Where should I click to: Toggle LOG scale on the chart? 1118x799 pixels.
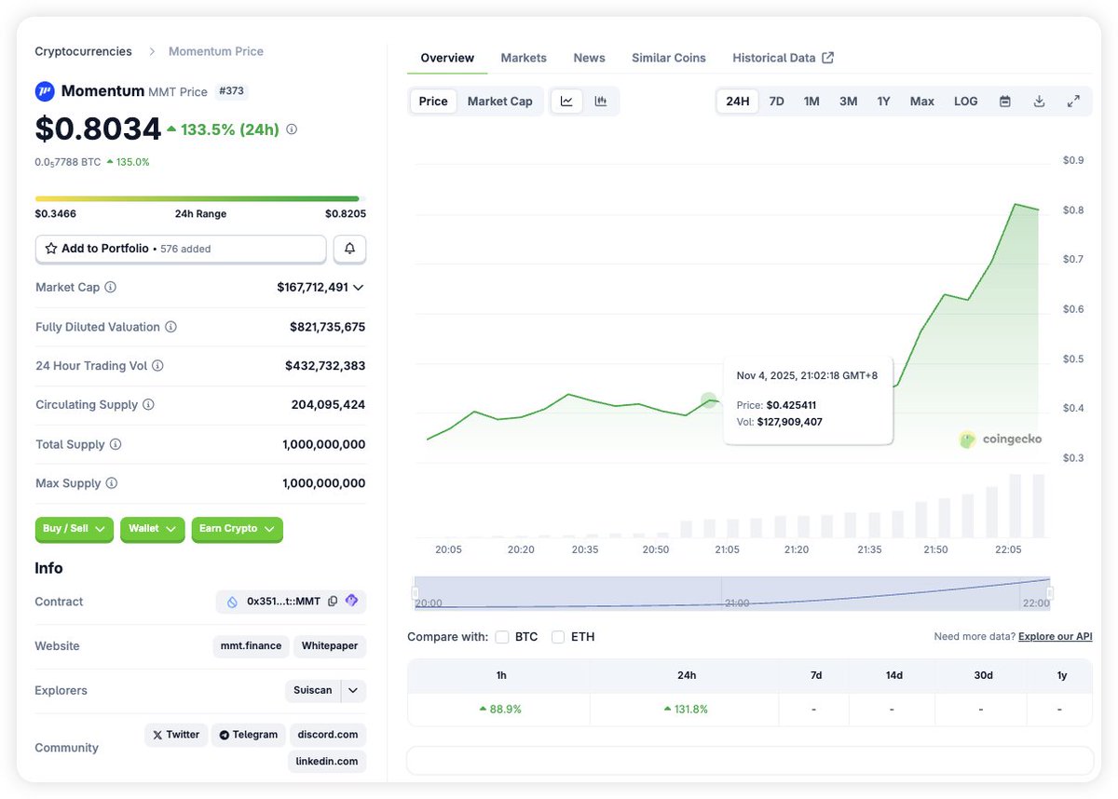[x=965, y=101]
